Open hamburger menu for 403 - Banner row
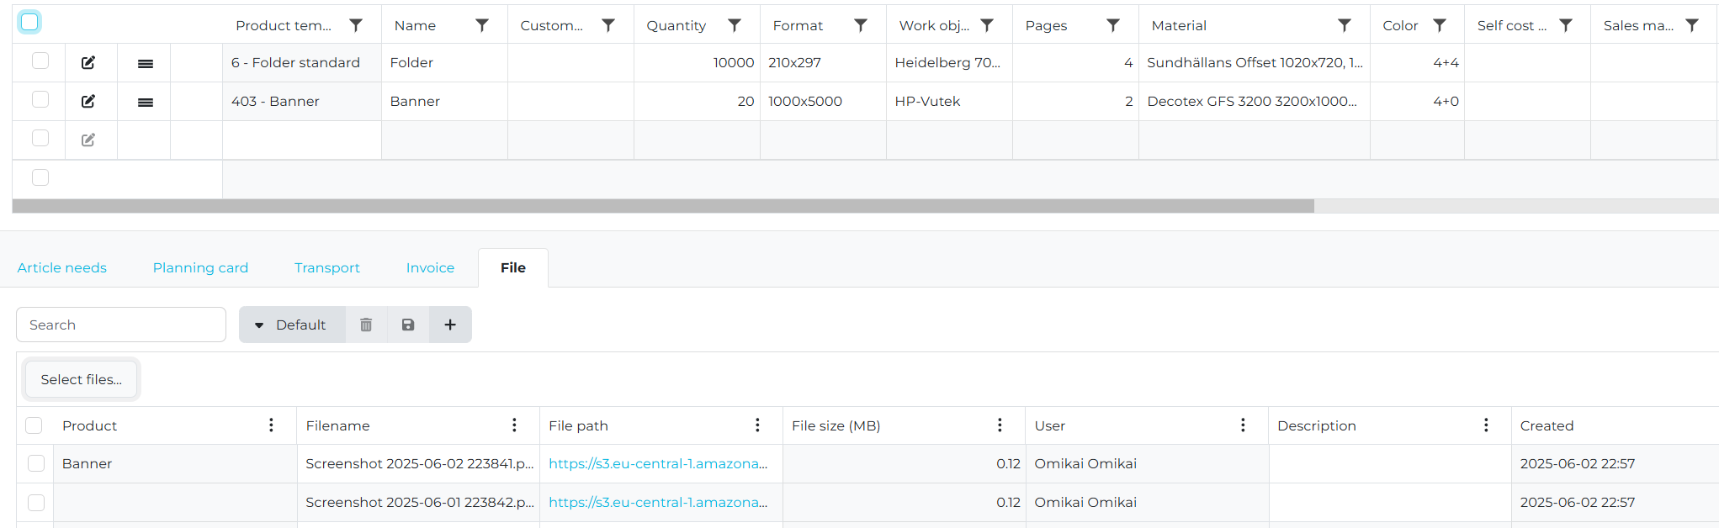Screen dimensions: 1719x528 coord(145,102)
